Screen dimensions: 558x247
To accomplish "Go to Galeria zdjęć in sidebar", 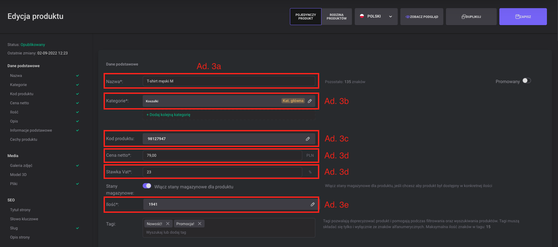I will [x=21, y=166].
